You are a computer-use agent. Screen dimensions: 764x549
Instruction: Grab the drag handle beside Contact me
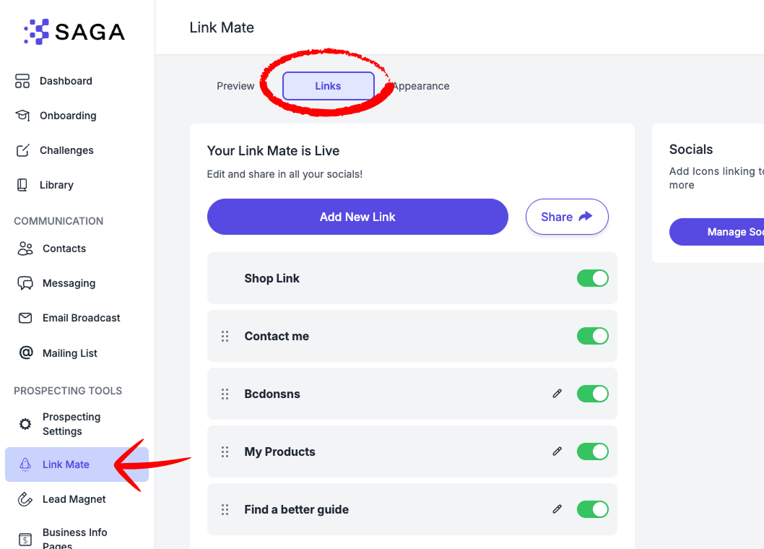click(x=225, y=336)
